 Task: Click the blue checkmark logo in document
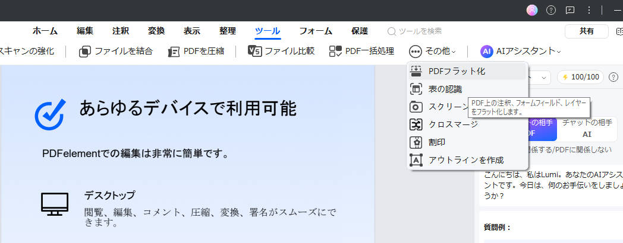pyautogui.click(x=50, y=115)
